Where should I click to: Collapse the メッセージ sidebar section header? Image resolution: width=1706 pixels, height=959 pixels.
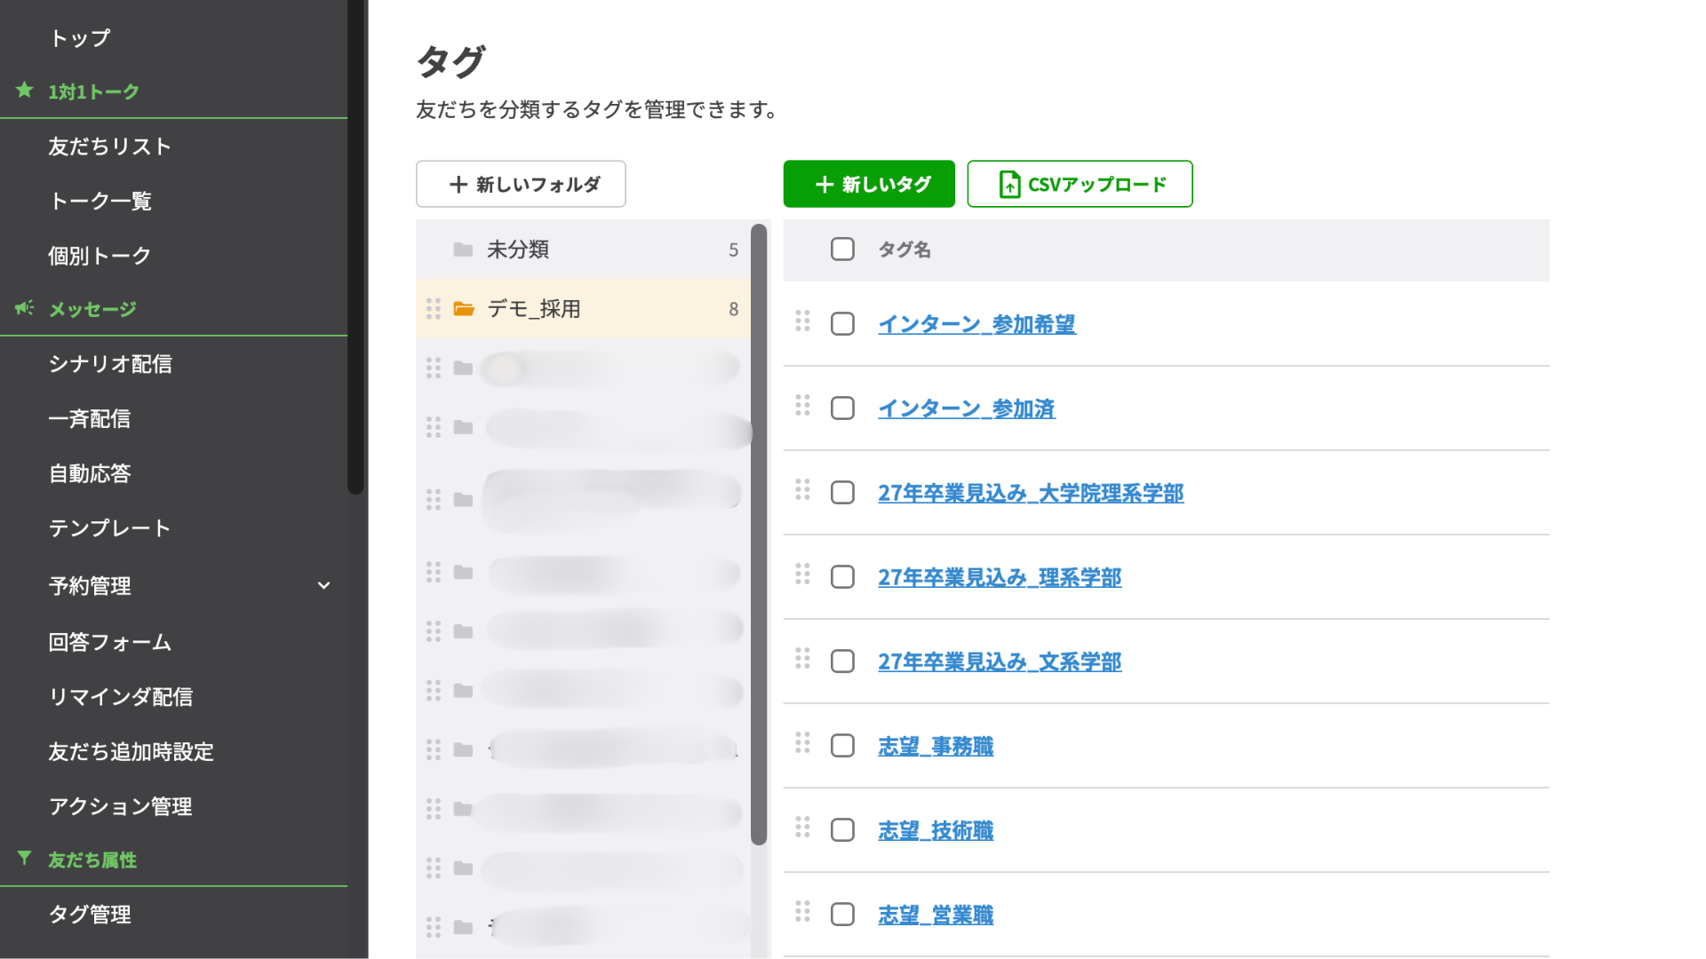[92, 309]
